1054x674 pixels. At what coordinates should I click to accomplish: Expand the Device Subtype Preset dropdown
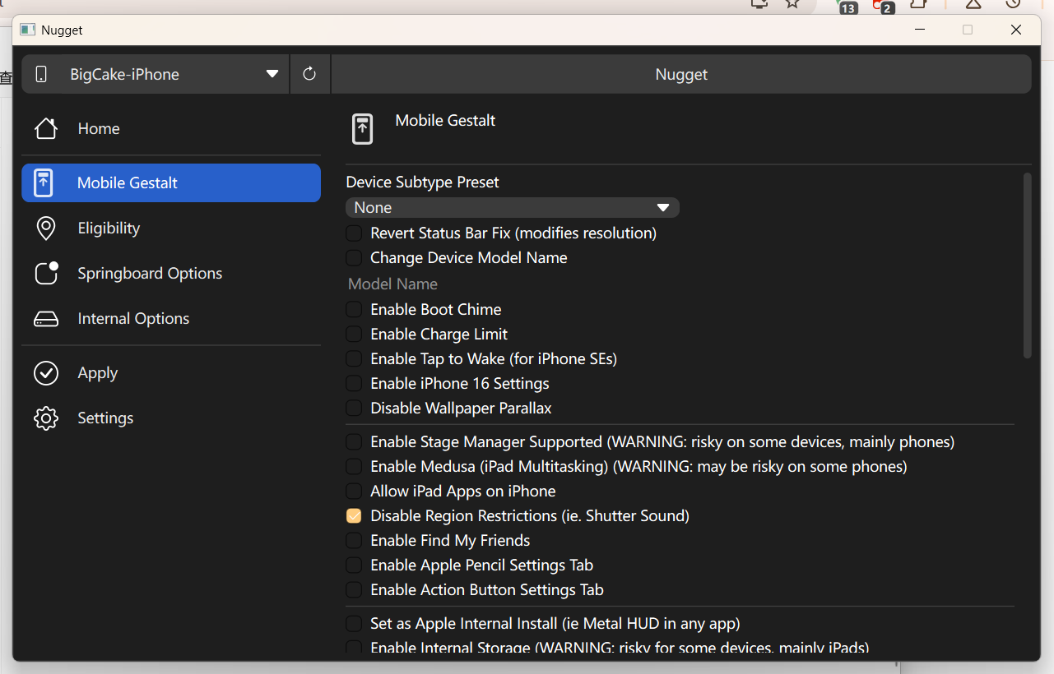tap(513, 207)
